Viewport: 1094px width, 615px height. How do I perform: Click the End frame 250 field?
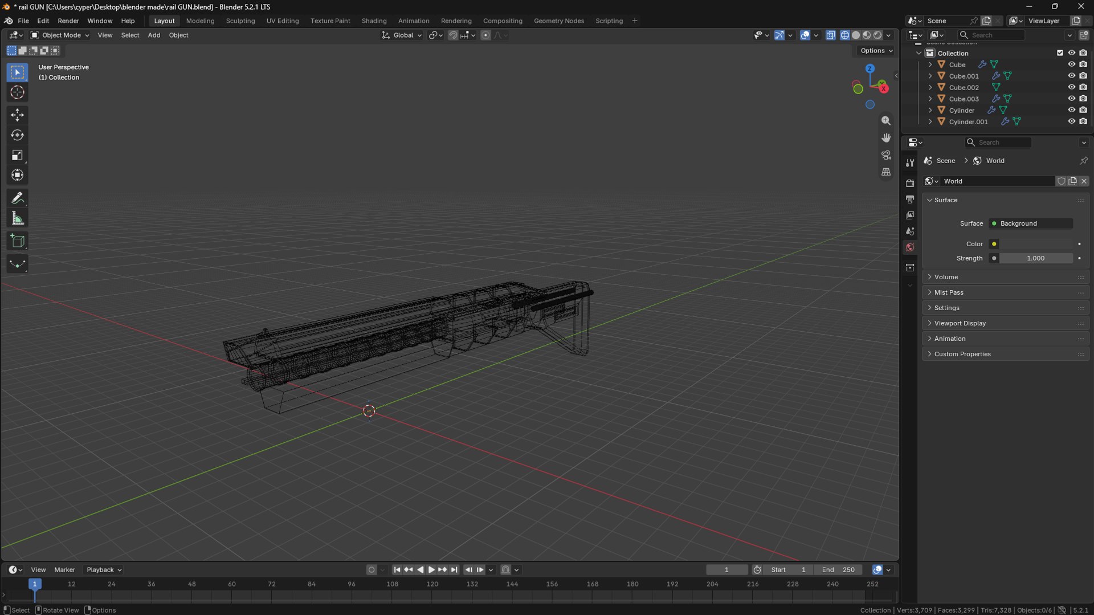point(838,569)
